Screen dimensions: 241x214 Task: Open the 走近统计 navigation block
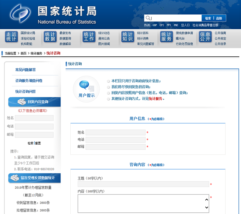(x=11, y=37)
